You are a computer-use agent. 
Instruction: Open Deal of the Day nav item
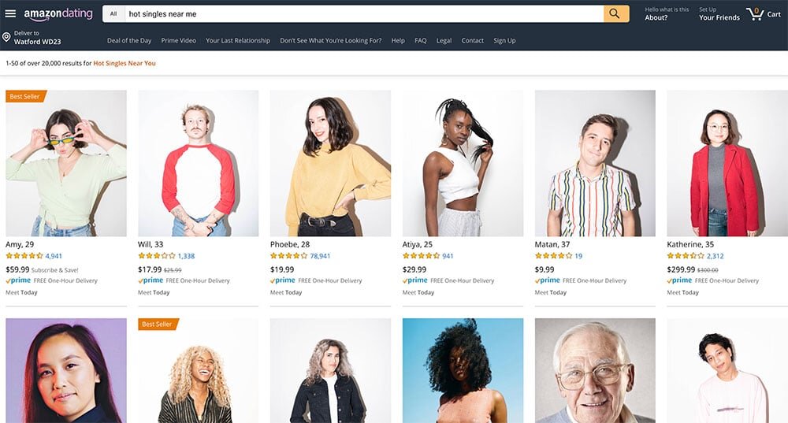pos(129,41)
